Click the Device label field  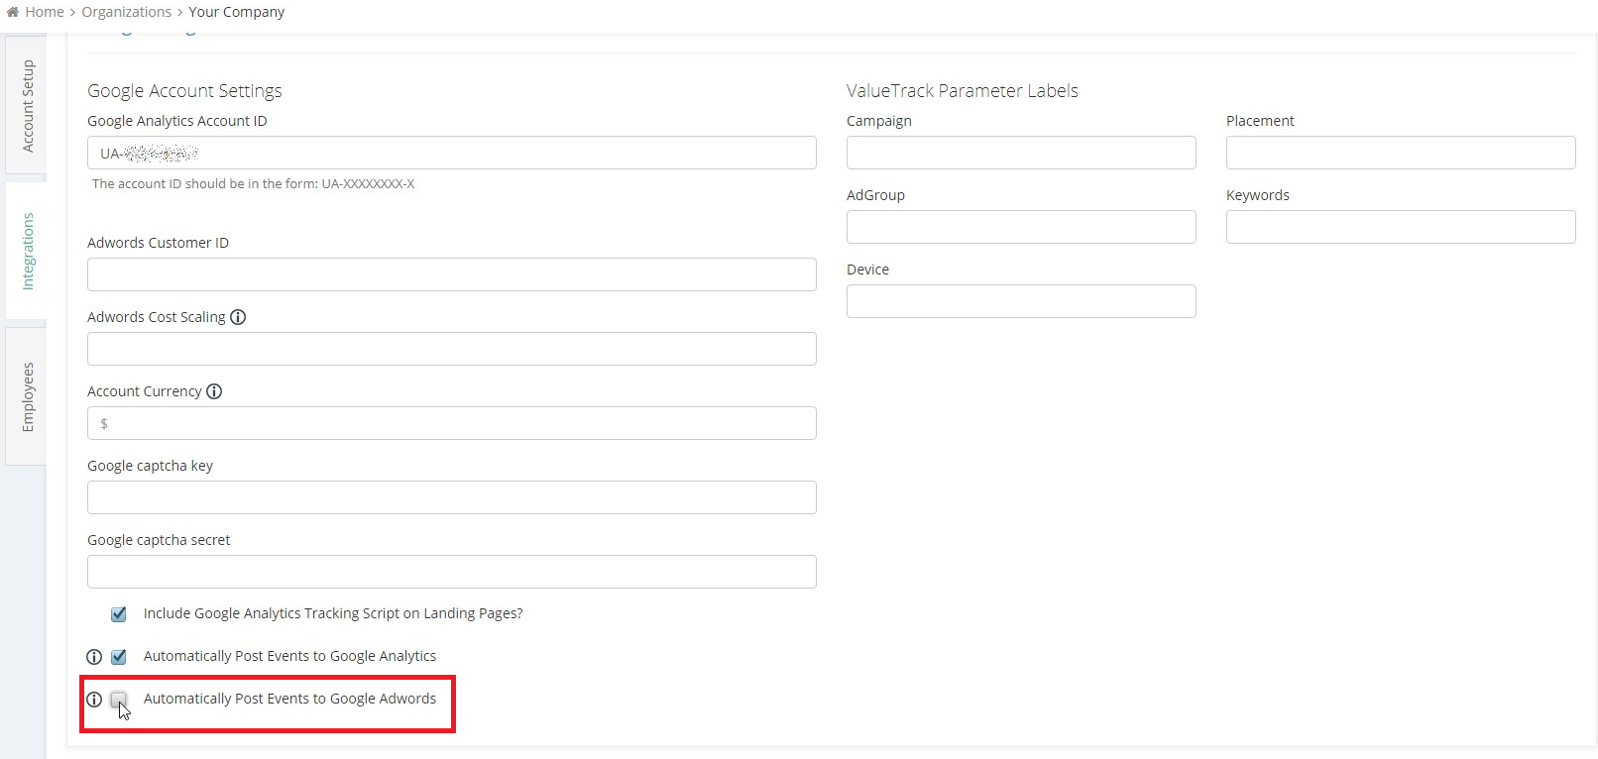coord(1021,301)
